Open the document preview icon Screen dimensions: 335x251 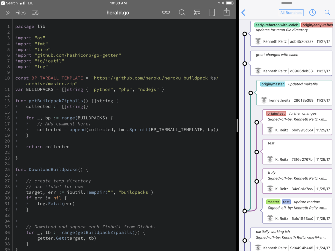[x=212, y=13]
